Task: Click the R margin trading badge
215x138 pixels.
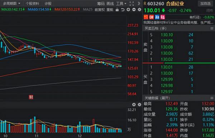Action: coord(145,4)
